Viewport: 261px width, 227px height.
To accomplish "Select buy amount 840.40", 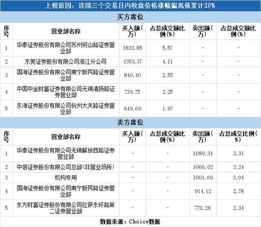I will point(133,75).
